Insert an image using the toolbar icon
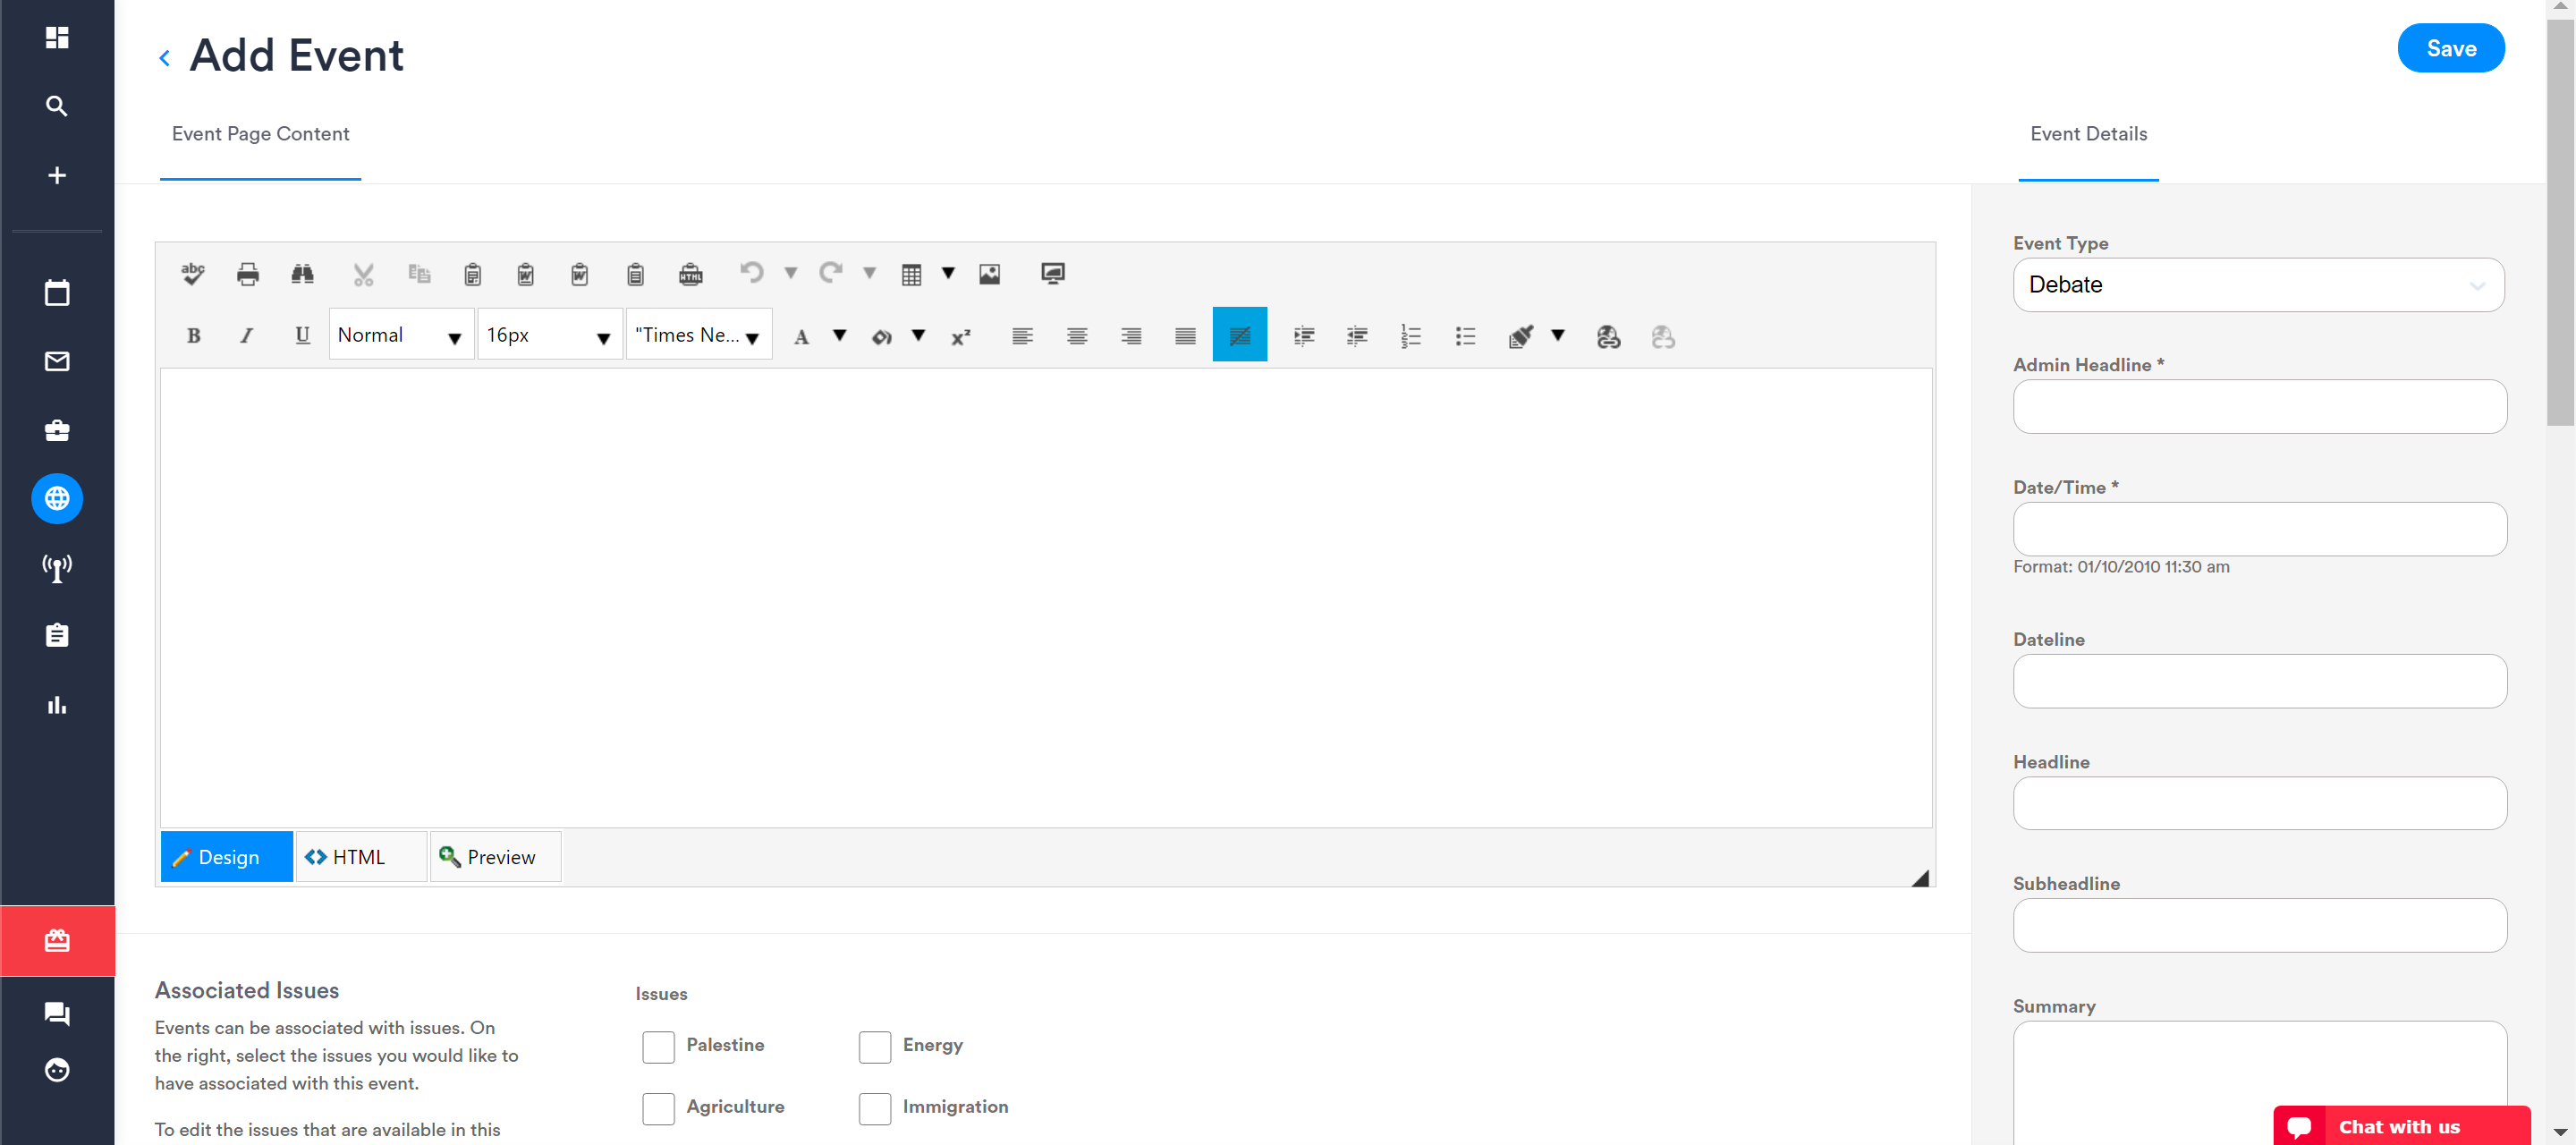This screenshot has width=2576, height=1145. [x=989, y=273]
